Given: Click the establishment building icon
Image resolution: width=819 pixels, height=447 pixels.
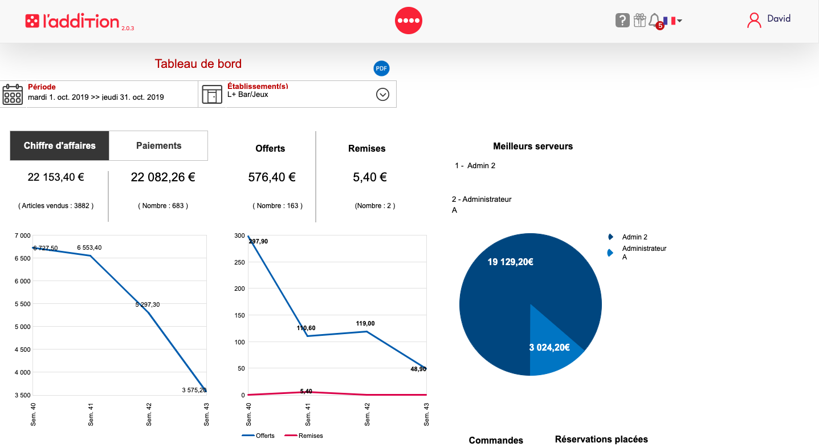Looking at the screenshot, I should [212, 95].
